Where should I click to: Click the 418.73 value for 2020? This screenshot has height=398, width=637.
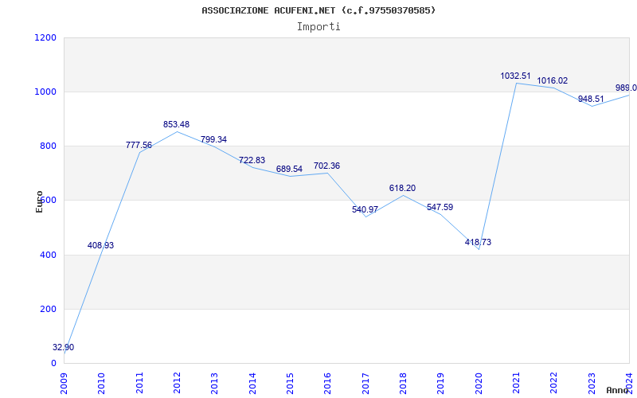click(478, 242)
